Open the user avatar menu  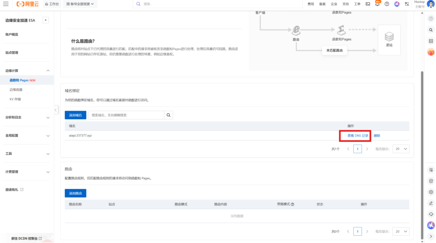click(430, 4)
